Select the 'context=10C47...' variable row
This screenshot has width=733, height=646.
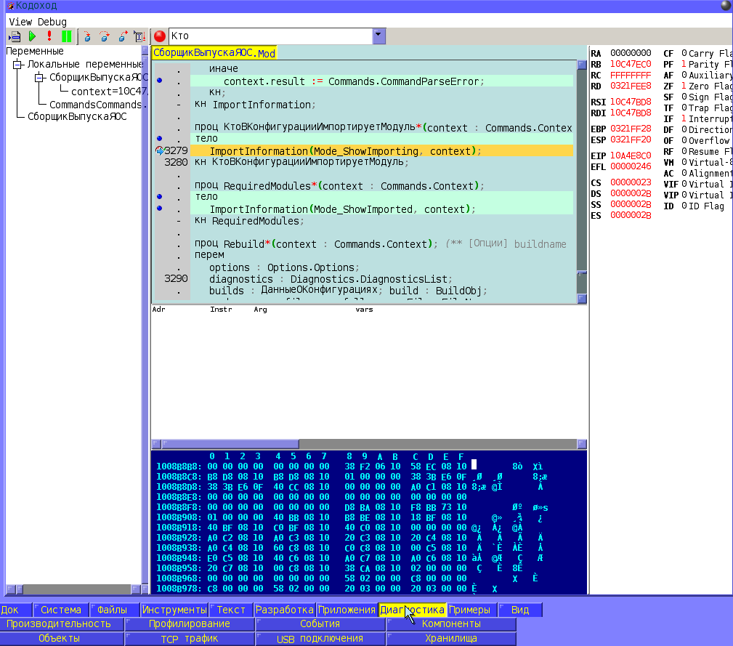click(x=109, y=91)
